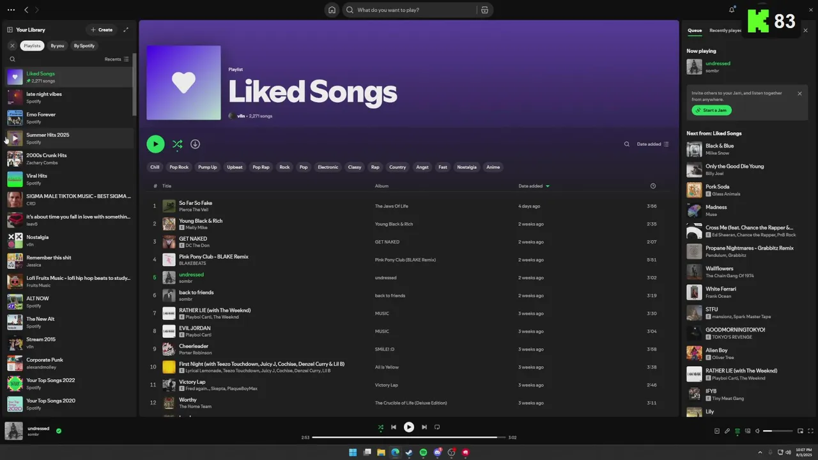Open the Recents sort dropdown

click(x=117, y=59)
